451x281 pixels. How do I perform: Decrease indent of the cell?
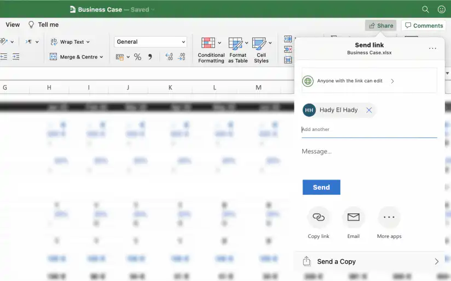tap(4, 57)
